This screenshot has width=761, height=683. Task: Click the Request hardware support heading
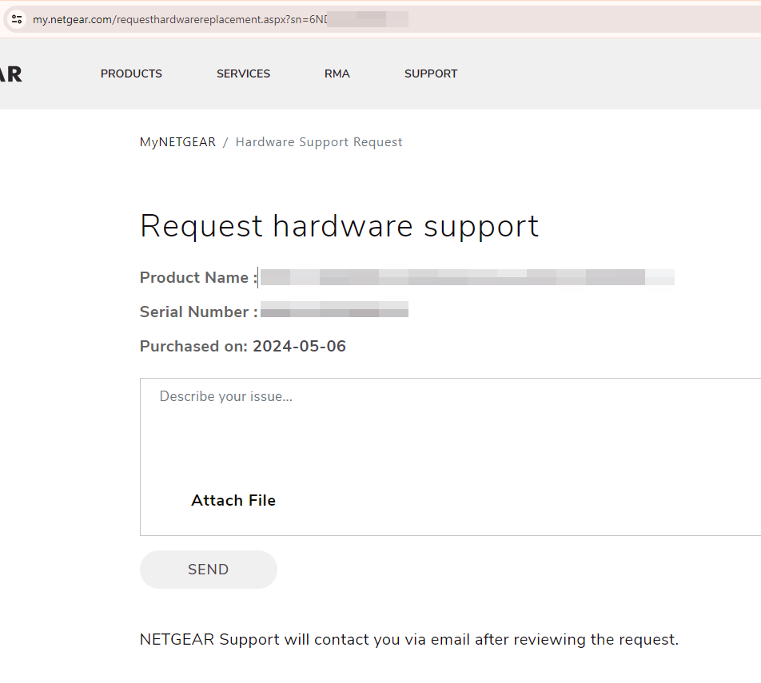[339, 226]
